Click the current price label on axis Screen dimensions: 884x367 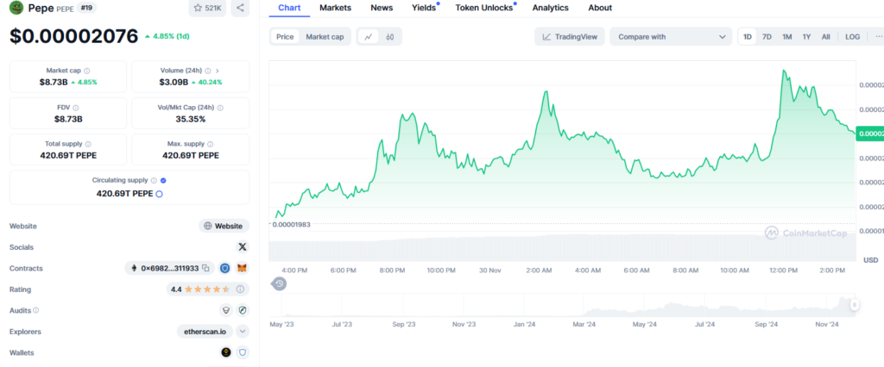tap(870, 134)
